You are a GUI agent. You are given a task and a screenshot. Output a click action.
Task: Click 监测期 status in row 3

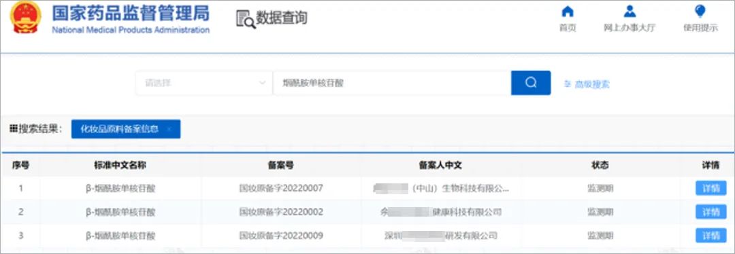pos(600,235)
